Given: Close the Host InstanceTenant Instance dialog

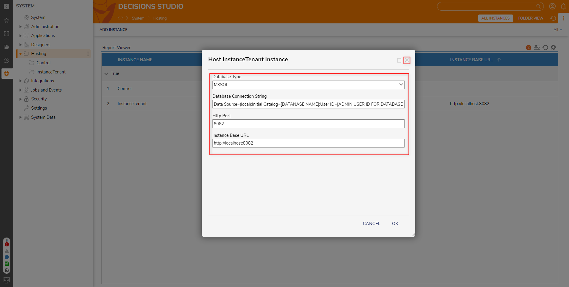Looking at the screenshot, I should point(407,60).
